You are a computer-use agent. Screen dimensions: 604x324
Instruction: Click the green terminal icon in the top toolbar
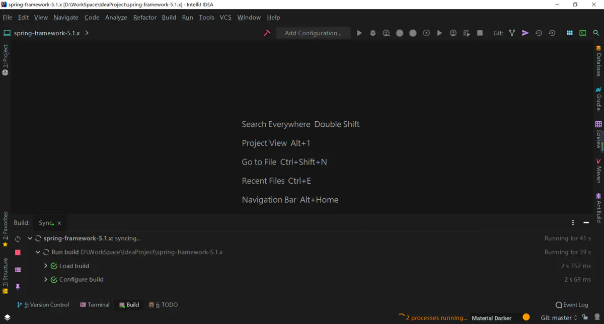pos(583,33)
